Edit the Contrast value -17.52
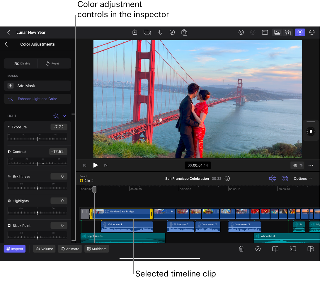This screenshot has height=282, width=320. click(58, 152)
